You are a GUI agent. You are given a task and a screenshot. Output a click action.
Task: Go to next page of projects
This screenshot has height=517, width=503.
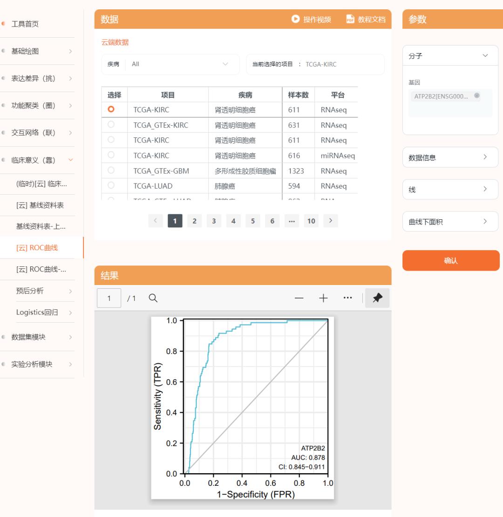pyautogui.click(x=331, y=221)
